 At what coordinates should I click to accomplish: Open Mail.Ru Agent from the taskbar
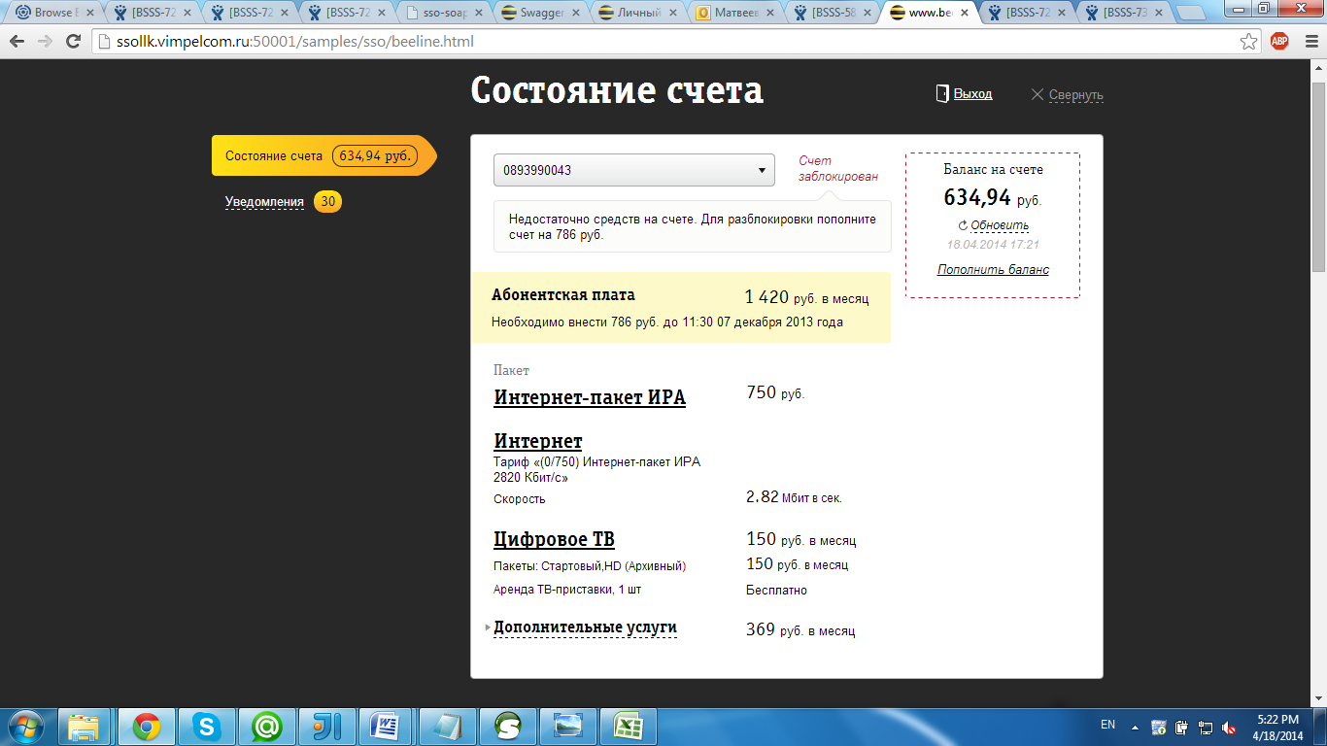[x=267, y=727]
